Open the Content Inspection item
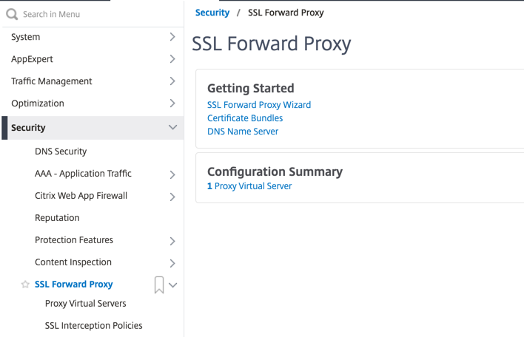The image size is (524, 337). (73, 262)
